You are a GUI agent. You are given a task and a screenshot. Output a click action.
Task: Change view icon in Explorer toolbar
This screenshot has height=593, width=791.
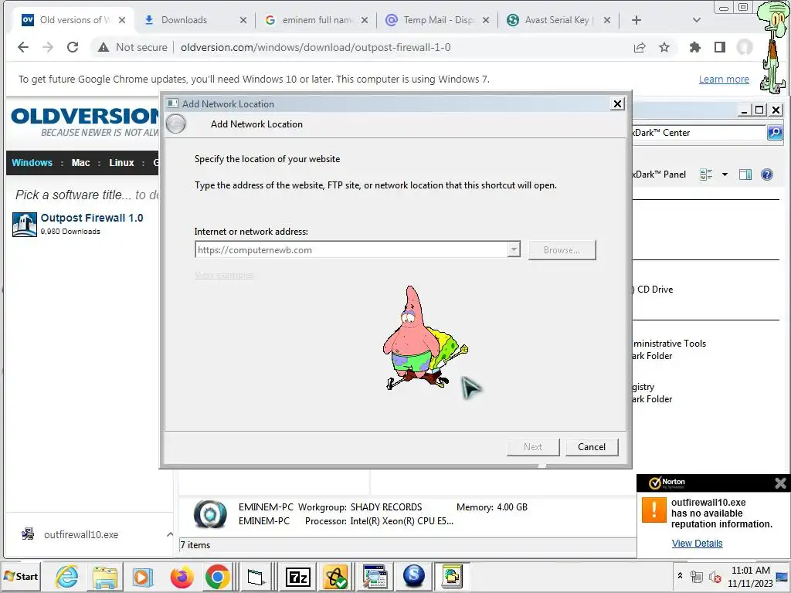[706, 175]
